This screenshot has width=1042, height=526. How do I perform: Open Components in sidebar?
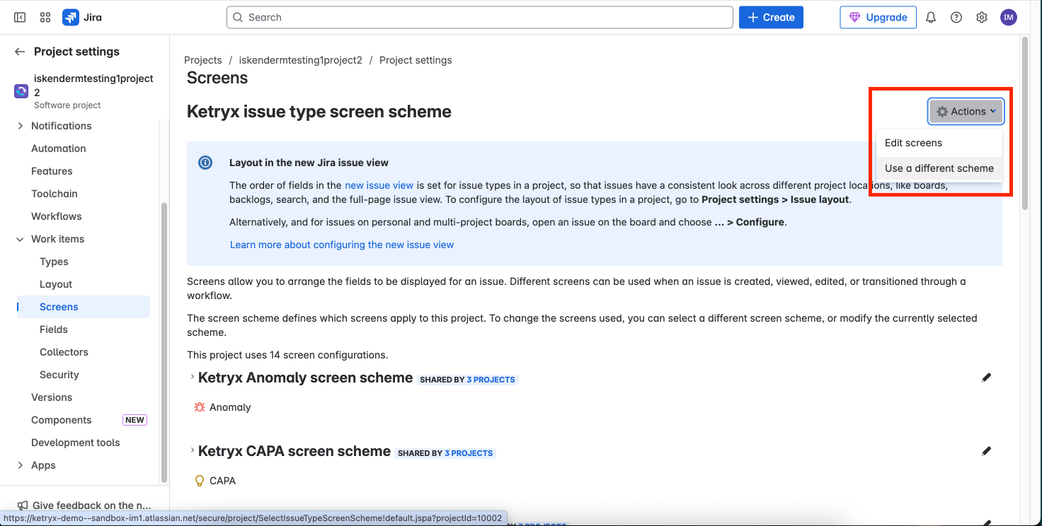62,420
